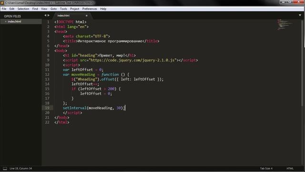
Task: Click the closing </script> tag on line 20
Action: 72,113
